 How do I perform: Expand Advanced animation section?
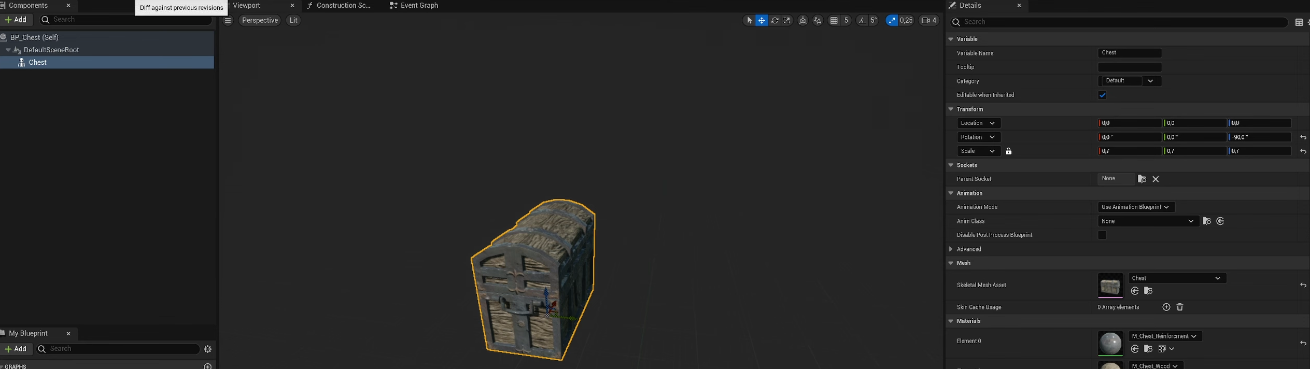point(951,249)
